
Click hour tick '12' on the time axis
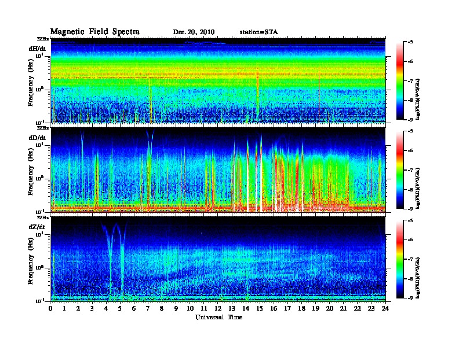click(x=218, y=308)
